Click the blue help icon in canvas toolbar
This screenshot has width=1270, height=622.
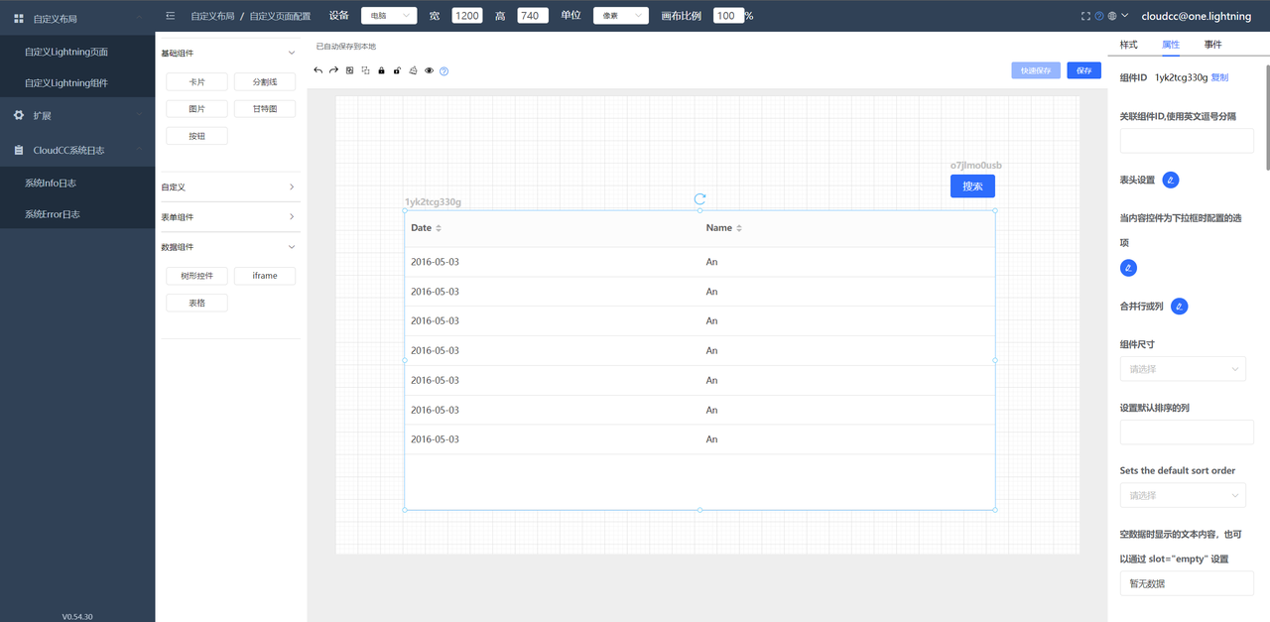tap(444, 71)
